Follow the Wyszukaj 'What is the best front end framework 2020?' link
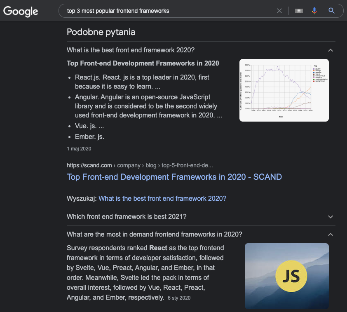347x312 pixels. (x=162, y=198)
